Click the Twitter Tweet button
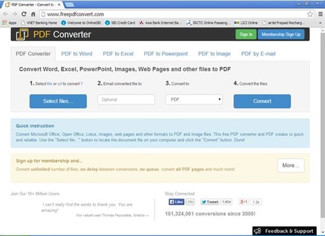This screenshot has height=236, width=325. point(210,202)
